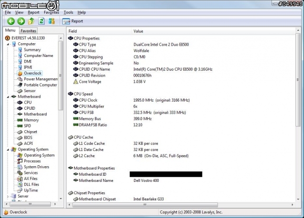304x218 pixels.
Task: Open the DMI tree item
Action: [28, 61]
